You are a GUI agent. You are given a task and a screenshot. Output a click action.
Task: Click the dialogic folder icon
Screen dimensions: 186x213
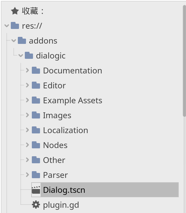pyautogui.click(x=29, y=55)
